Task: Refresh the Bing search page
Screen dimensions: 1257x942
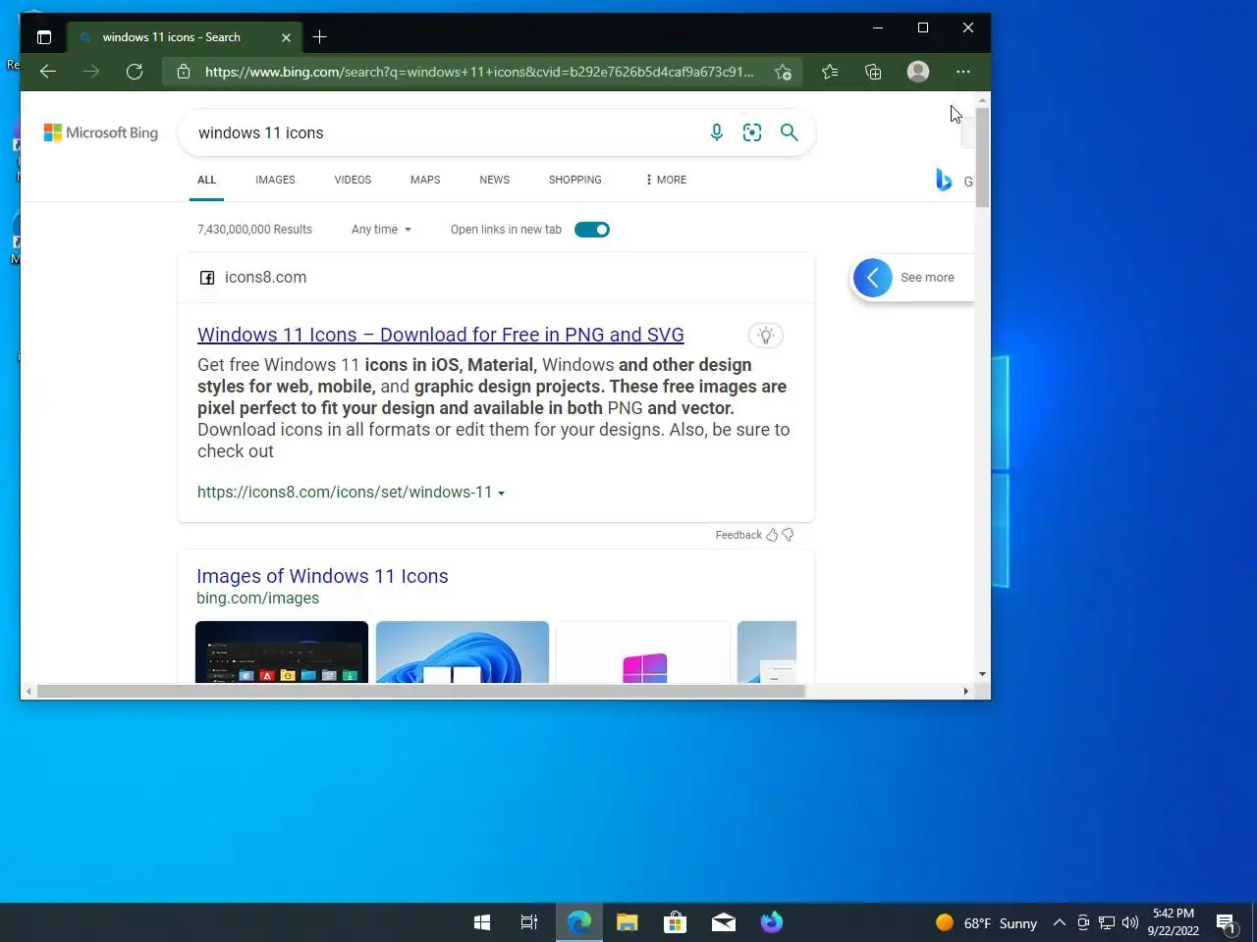Action: [x=135, y=72]
